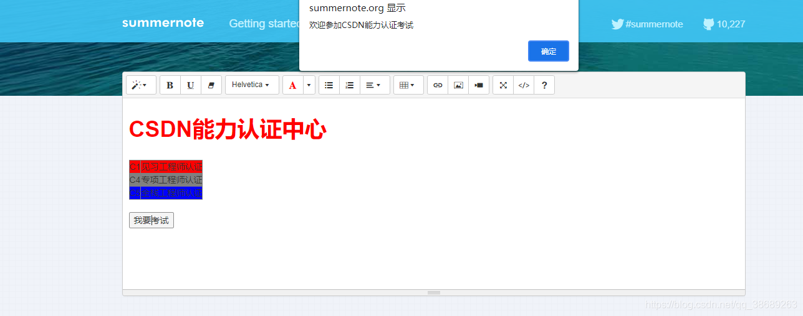803x316 pixels.
Task: Insert an ordered numbered list
Action: click(x=350, y=85)
